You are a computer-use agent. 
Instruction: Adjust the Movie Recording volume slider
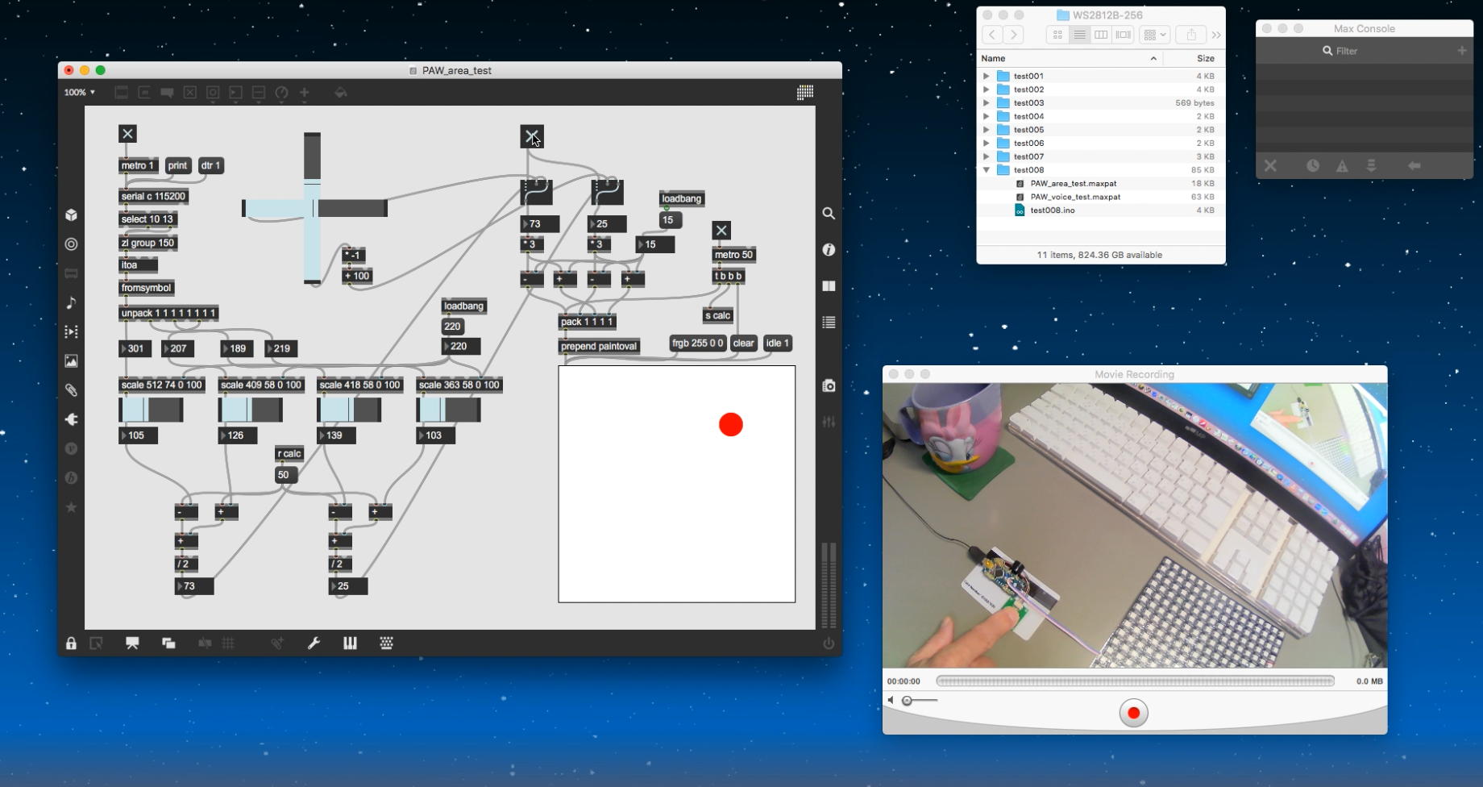pyautogui.click(x=920, y=701)
